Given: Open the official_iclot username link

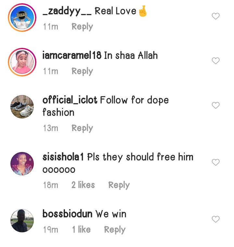Looking at the screenshot, I should pos(70,100).
